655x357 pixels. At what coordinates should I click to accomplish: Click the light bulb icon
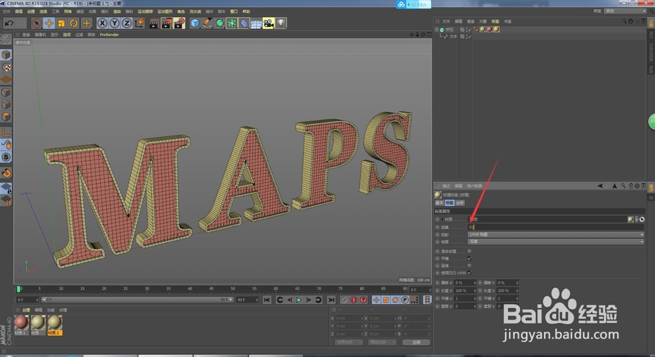[x=280, y=23]
